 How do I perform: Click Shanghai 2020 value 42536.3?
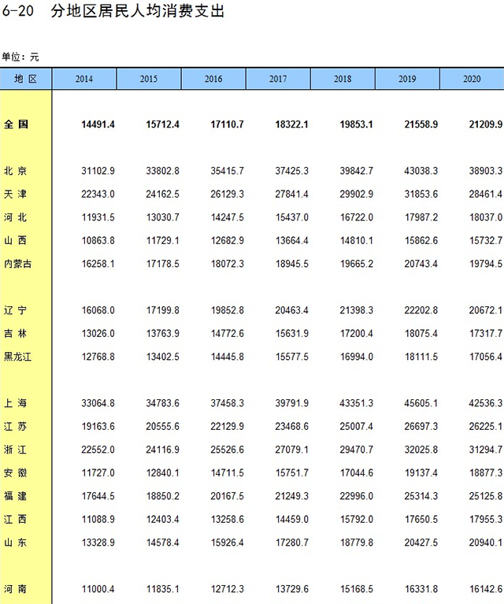(486, 403)
